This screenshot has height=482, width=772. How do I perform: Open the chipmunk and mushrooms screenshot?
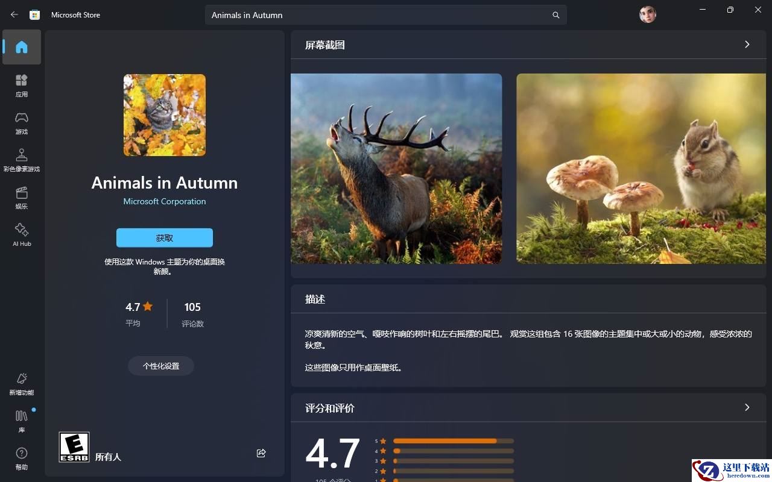[x=641, y=169]
